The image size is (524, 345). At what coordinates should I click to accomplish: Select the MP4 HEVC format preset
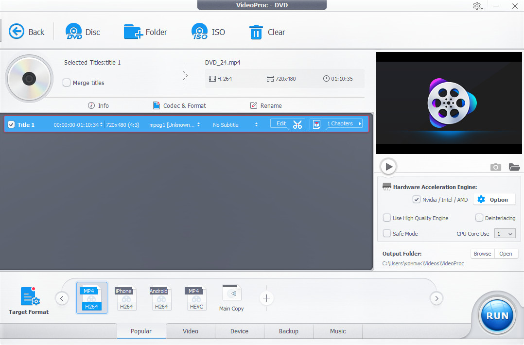196,298
